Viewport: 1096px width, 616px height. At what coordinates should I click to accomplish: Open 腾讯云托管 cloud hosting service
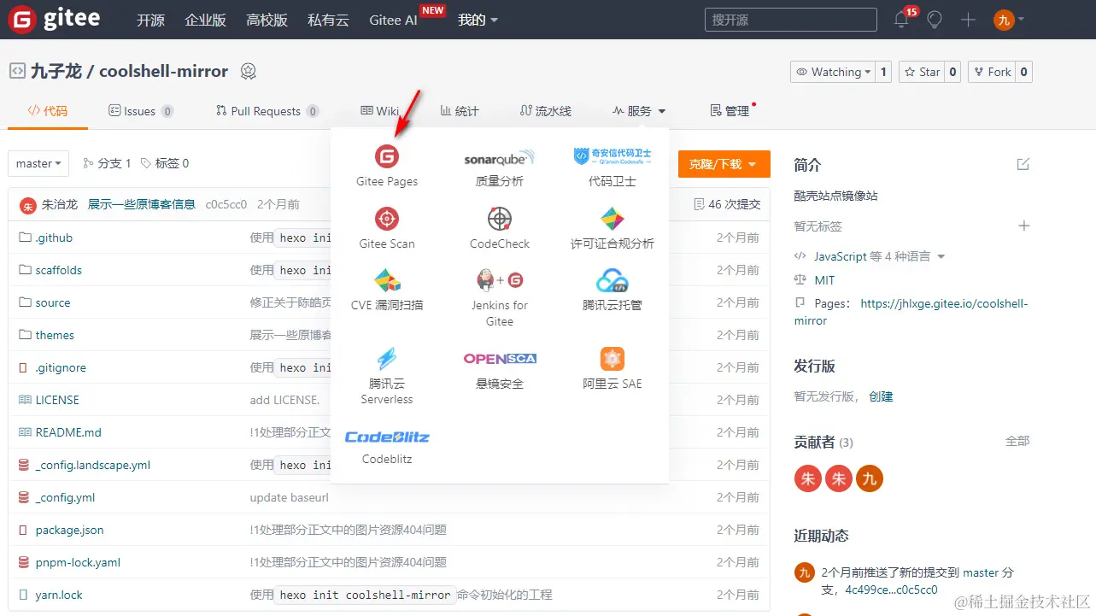[x=612, y=290]
